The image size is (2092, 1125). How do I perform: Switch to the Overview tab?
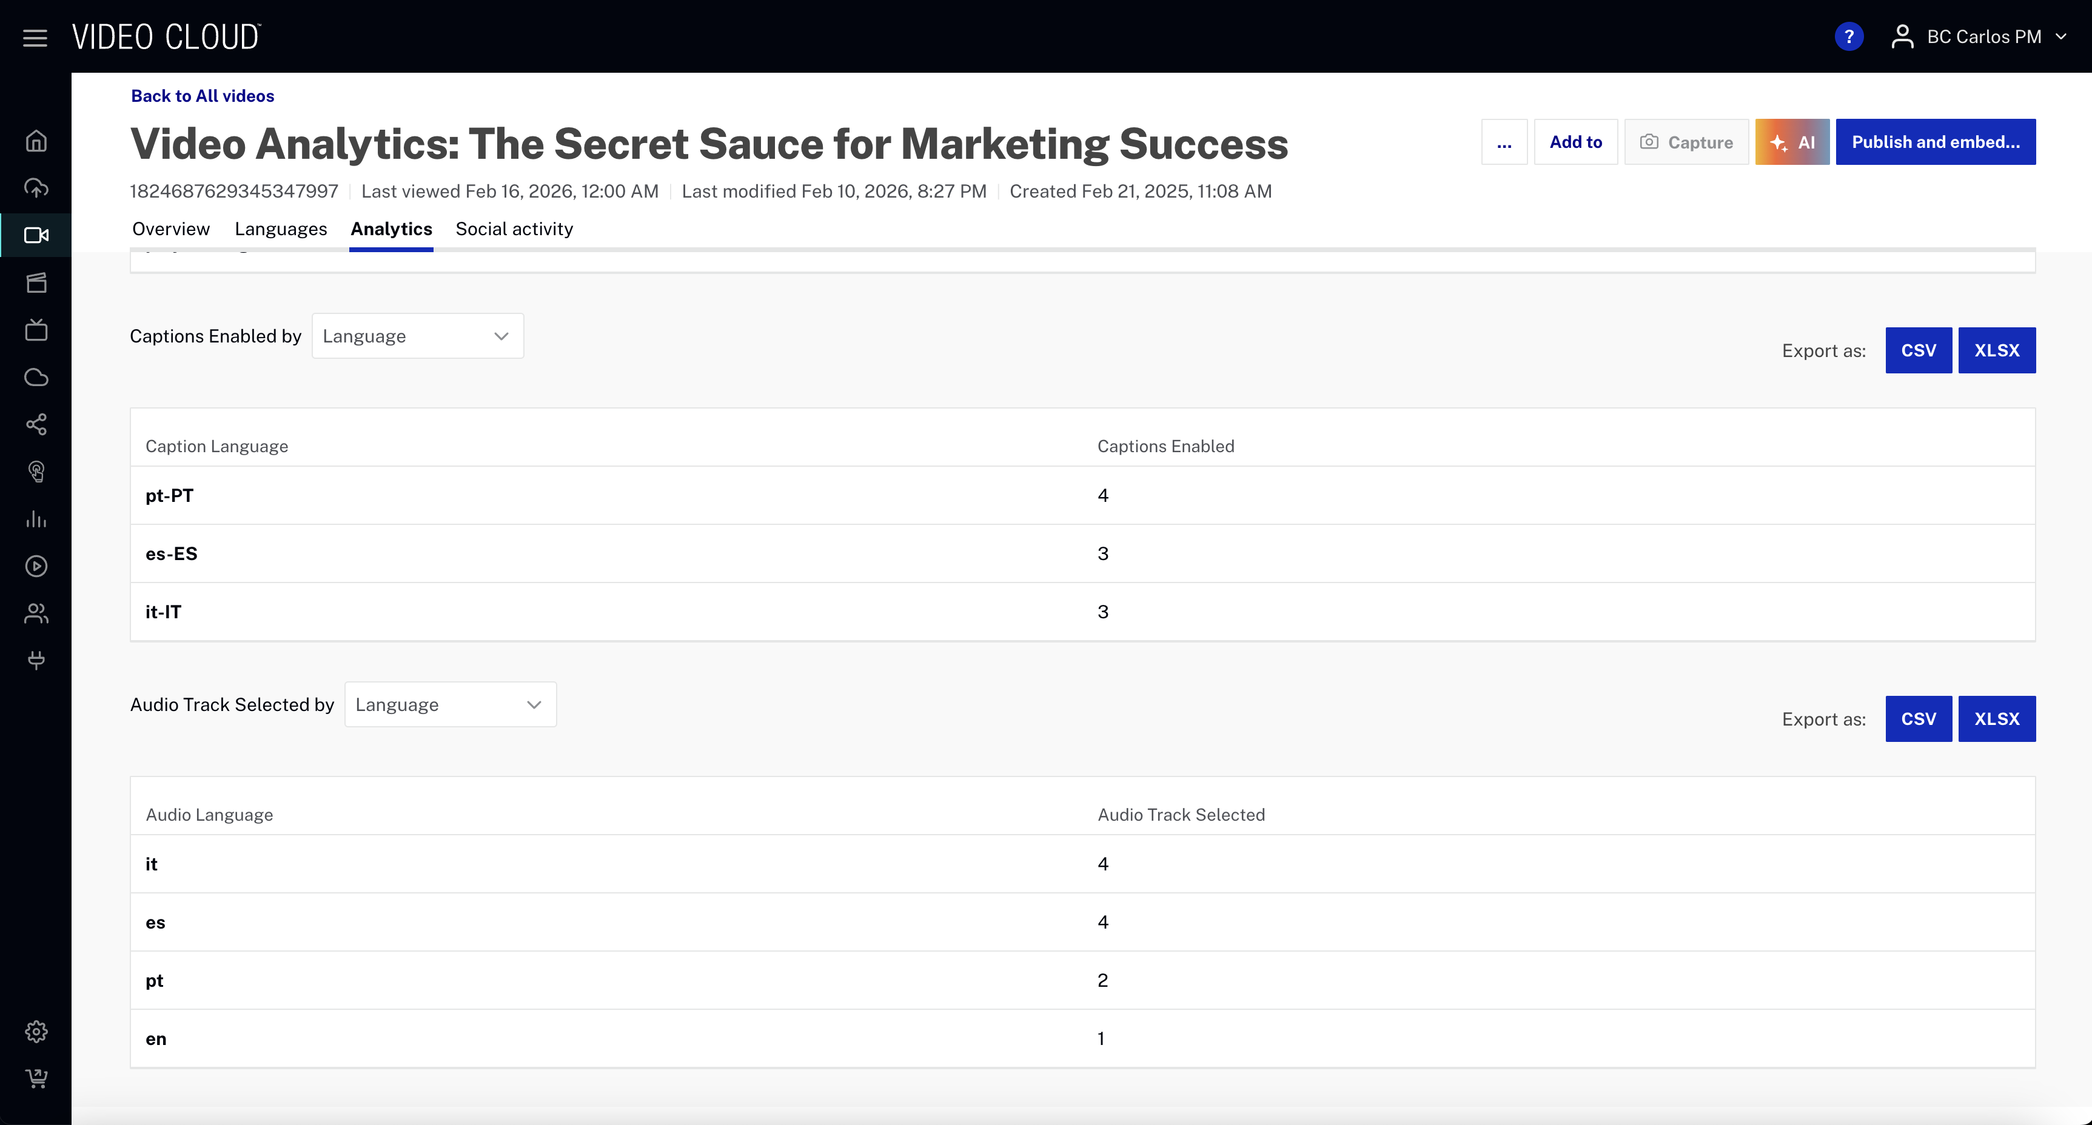170,229
